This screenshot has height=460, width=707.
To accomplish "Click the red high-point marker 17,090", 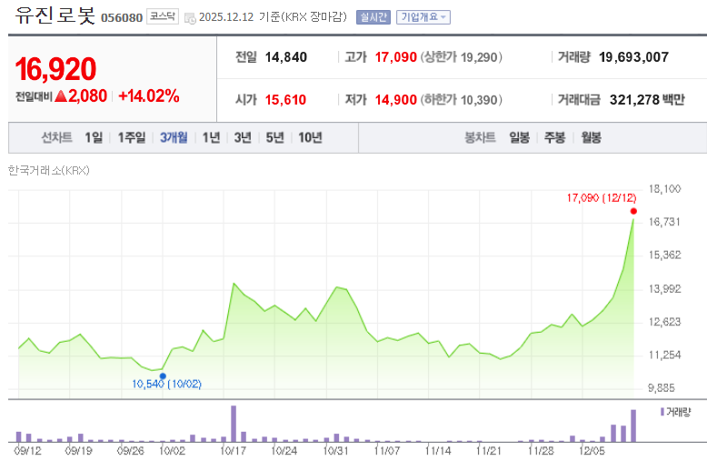I will [633, 211].
